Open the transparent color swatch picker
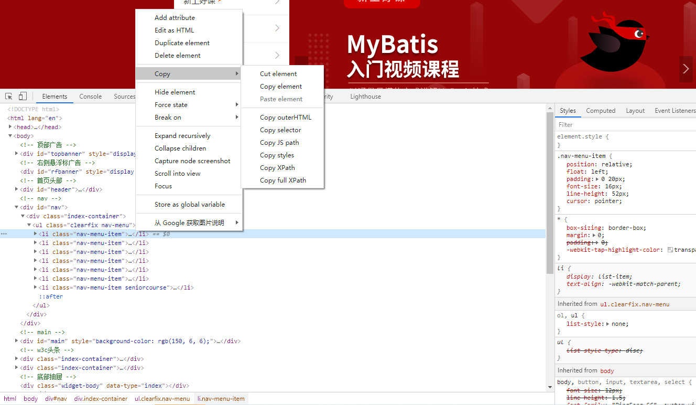Image resolution: width=696 pixels, height=405 pixels. point(670,250)
